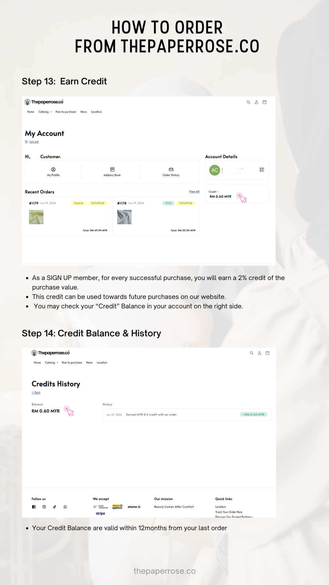329x585 pixels.
Task: Open How to purchase menu on account page
Action: coord(66,112)
